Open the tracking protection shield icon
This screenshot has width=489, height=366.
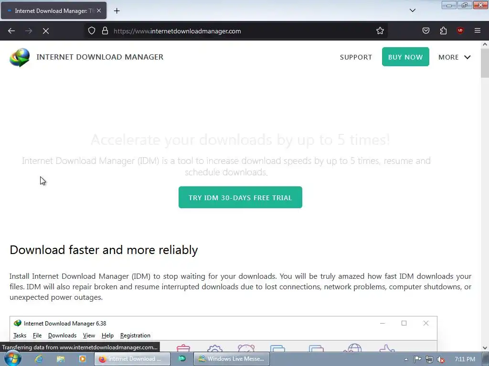pos(91,31)
